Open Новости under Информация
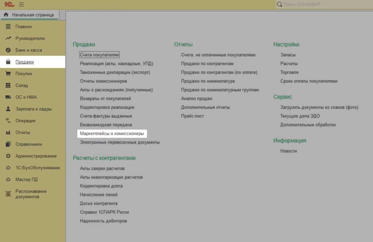Image resolution: width=373 pixels, height=242 pixels. click(289, 151)
